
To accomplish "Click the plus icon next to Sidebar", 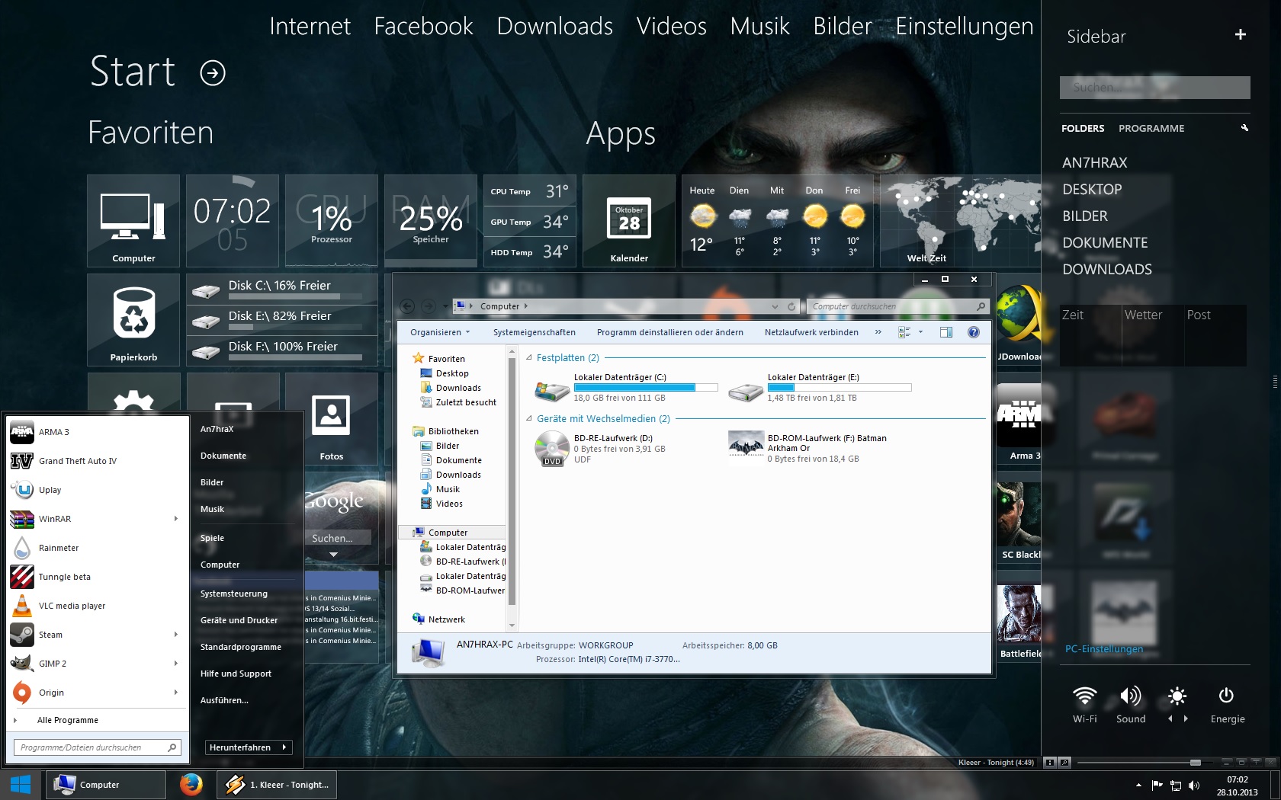I will pos(1241,34).
